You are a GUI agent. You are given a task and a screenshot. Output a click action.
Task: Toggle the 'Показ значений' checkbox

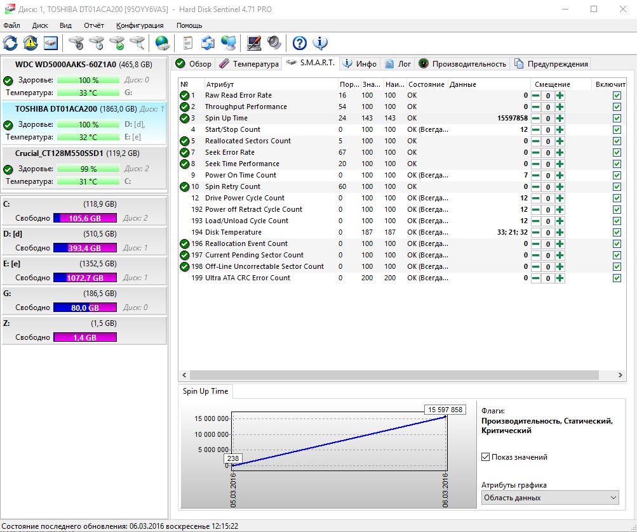tap(486, 457)
